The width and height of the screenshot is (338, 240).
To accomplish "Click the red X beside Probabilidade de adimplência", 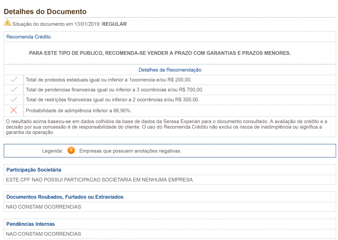I will tap(14, 110).
